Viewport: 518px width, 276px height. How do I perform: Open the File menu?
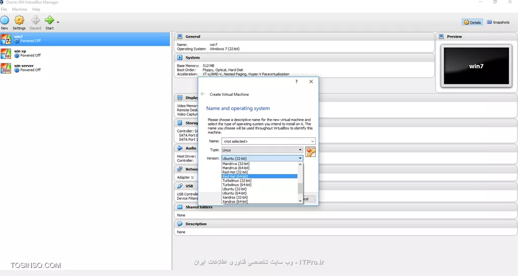(4, 9)
